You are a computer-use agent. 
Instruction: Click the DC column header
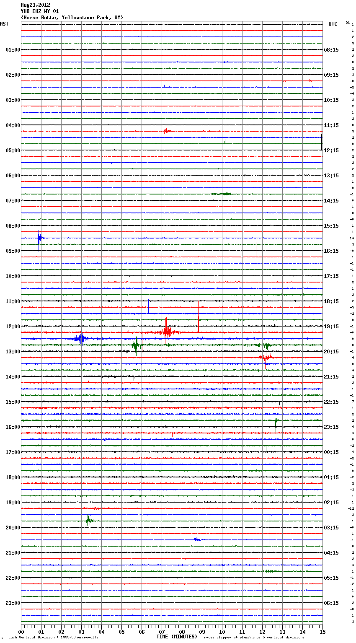pos(348,23)
